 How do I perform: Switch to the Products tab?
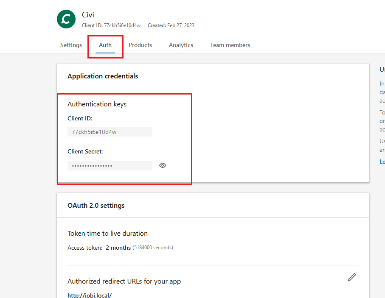tap(140, 45)
